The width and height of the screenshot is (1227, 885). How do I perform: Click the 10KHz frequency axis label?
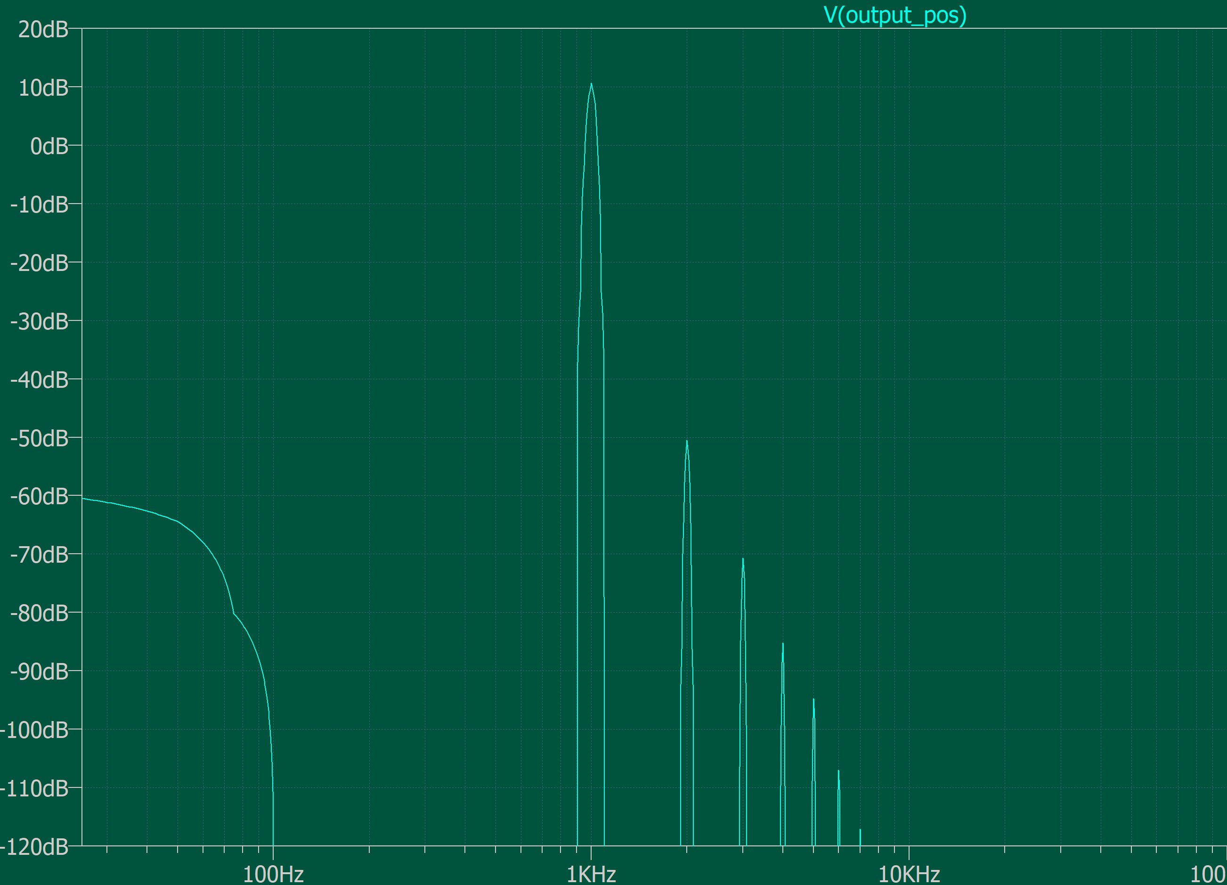(x=909, y=874)
